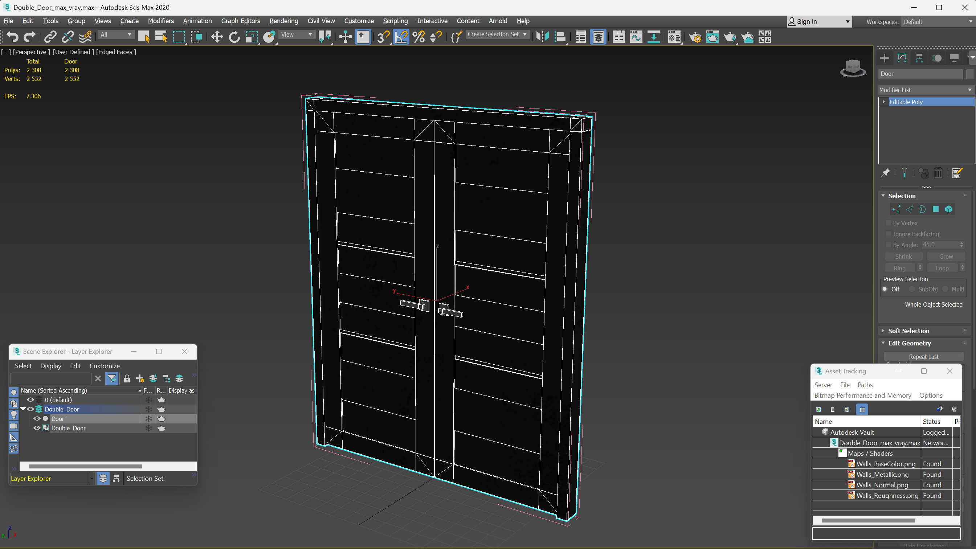Click the Grow button
976x549 pixels.
[946, 257]
